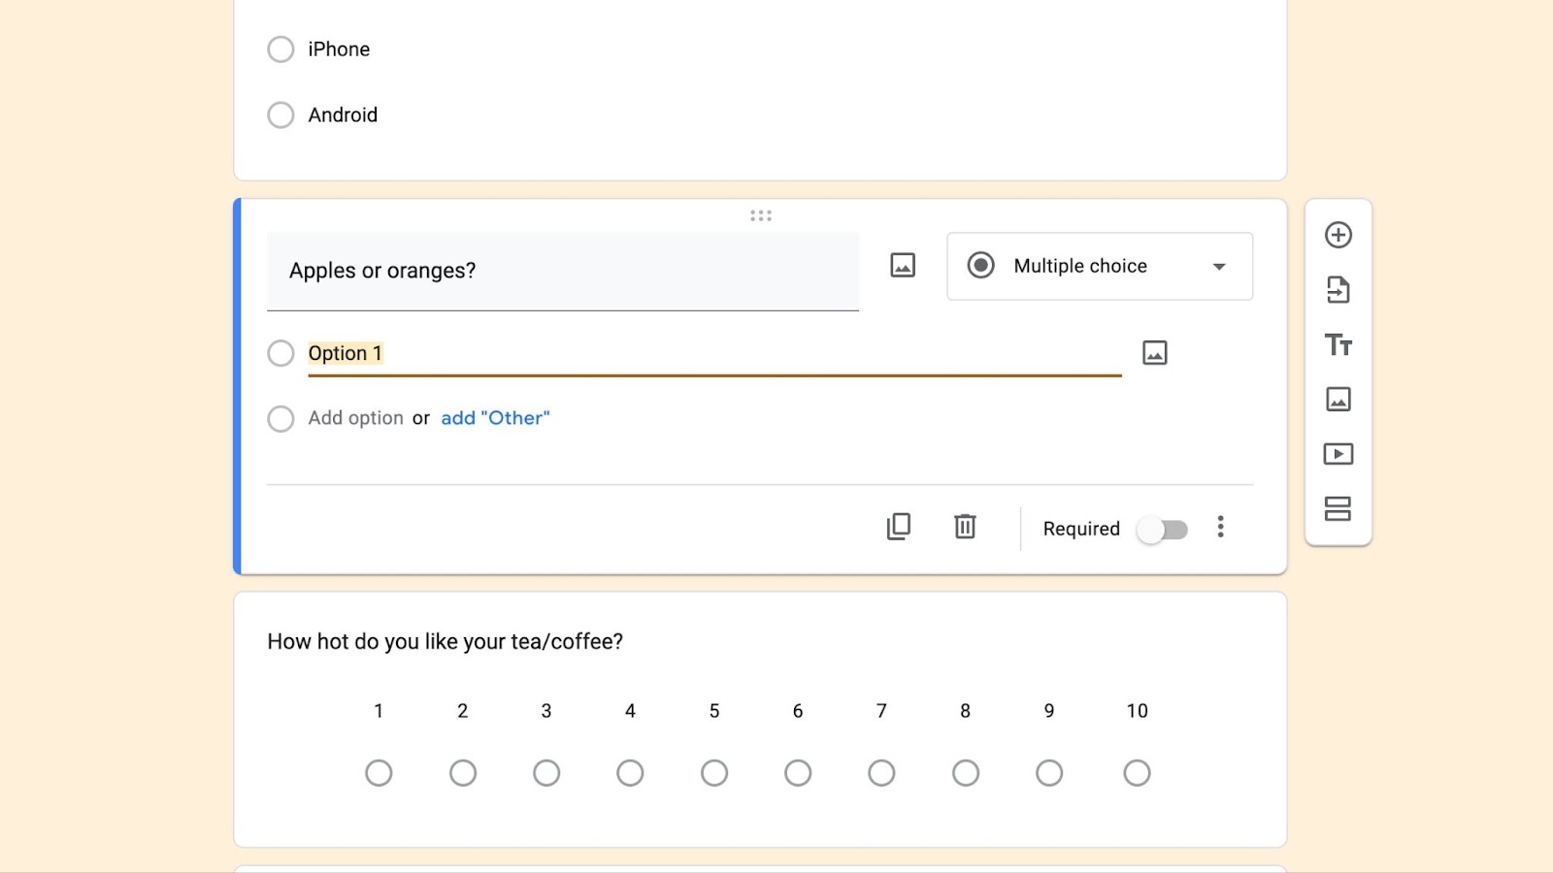Open the three-dot more options menu

point(1221,527)
